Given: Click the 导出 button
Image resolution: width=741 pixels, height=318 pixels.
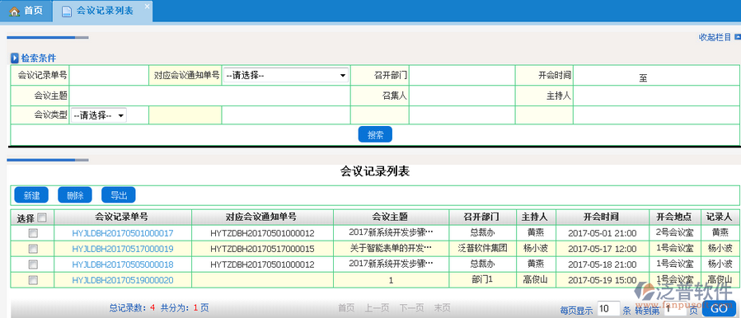Looking at the screenshot, I should click(119, 195).
